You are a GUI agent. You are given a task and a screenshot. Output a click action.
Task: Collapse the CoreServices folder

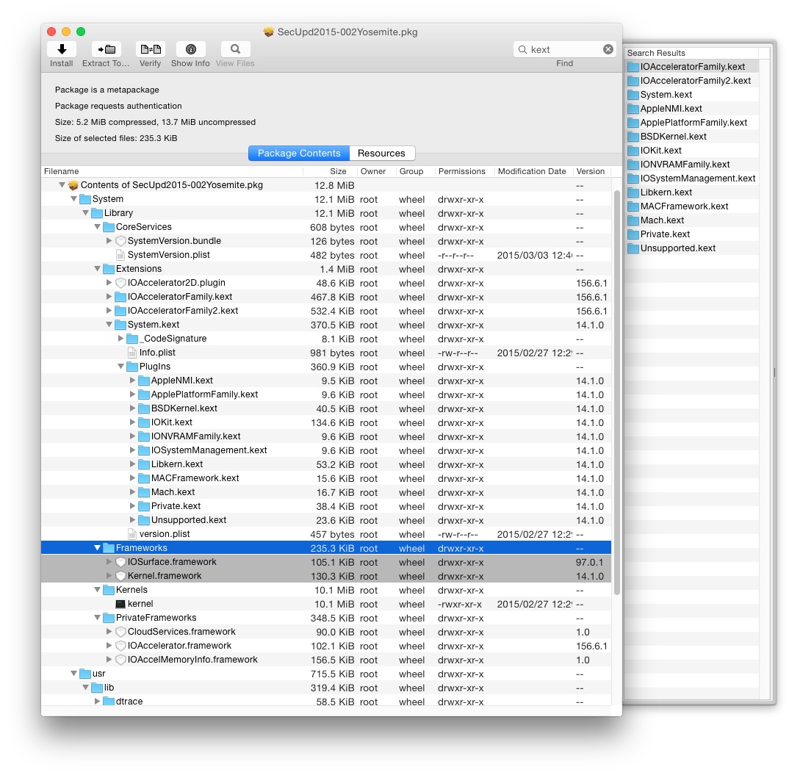click(x=97, y=227)
